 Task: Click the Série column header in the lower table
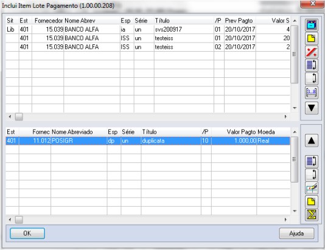coord(131,132)
